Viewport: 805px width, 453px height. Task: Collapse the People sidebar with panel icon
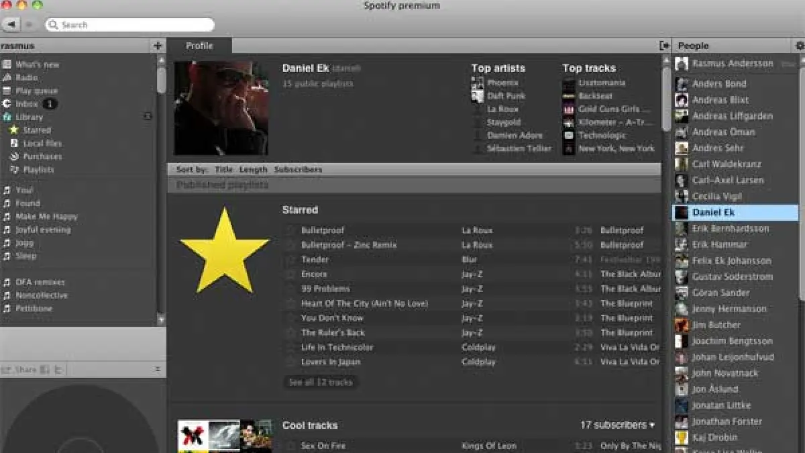[x=664, y=46]
